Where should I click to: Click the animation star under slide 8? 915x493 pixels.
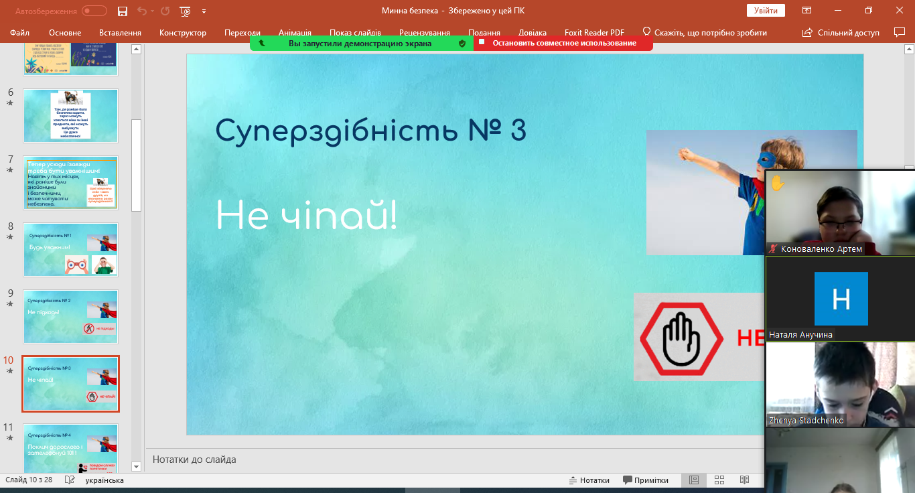pos(9,237)
